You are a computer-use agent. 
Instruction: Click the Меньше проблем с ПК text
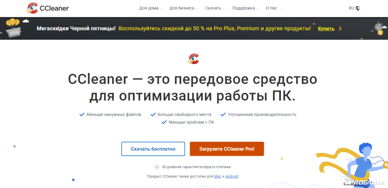point(192,122)
